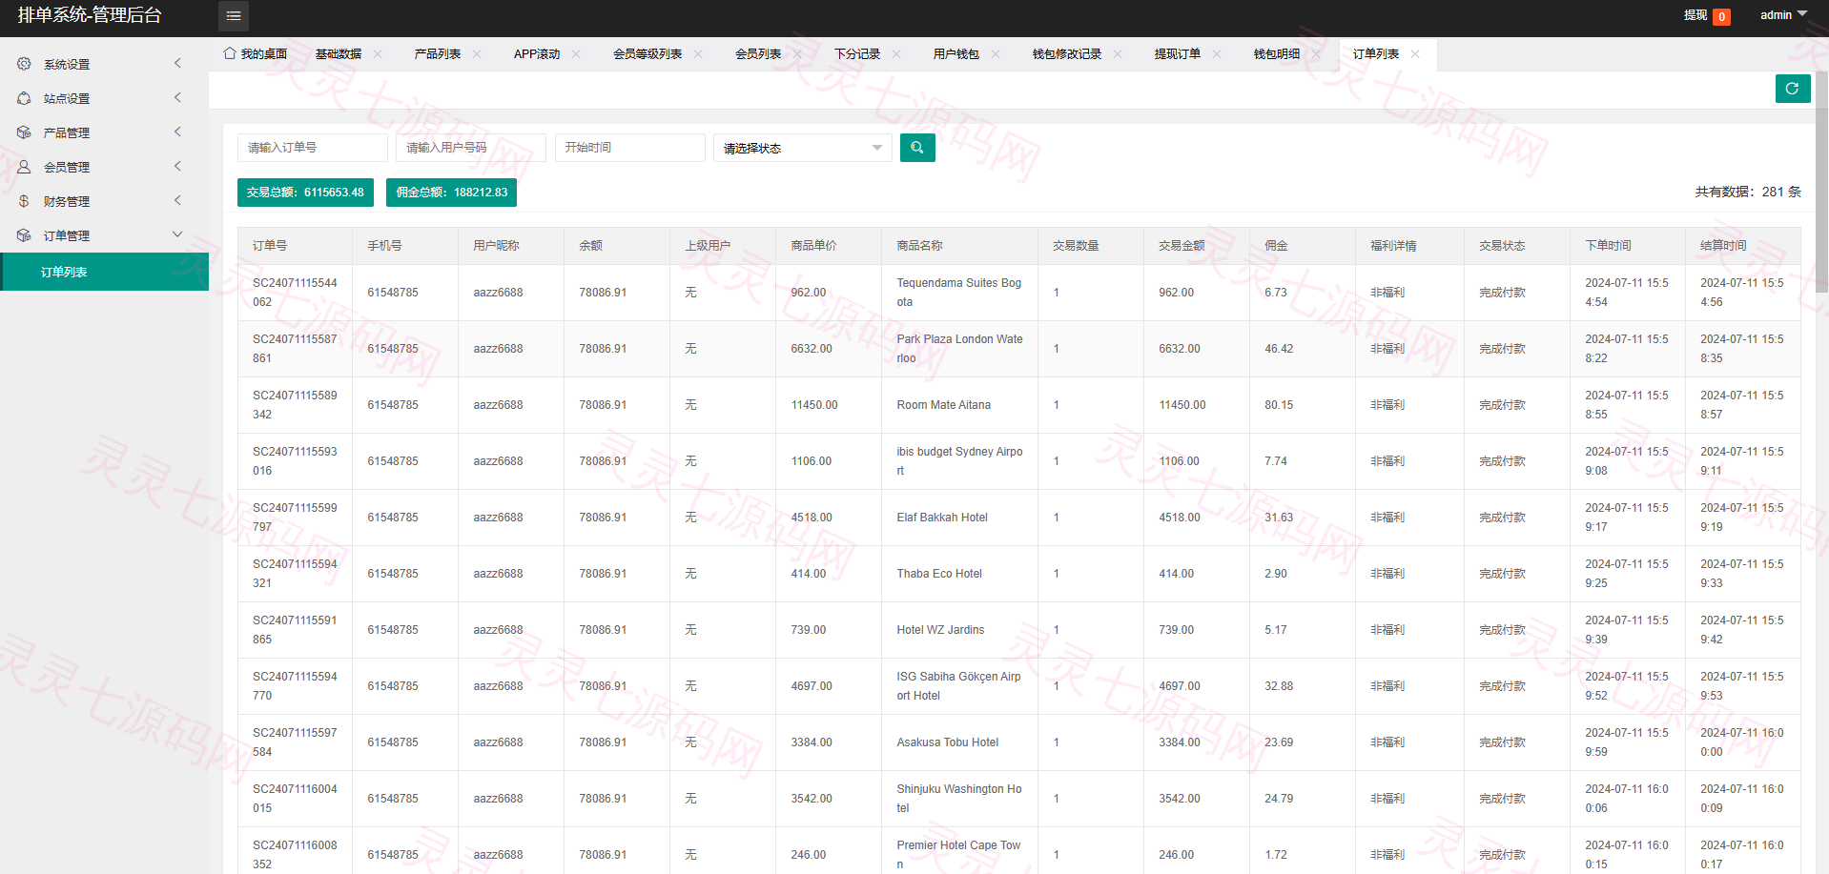Close the 基础数据 tab
1829x874 pixels.
click(x=378, y=54)
